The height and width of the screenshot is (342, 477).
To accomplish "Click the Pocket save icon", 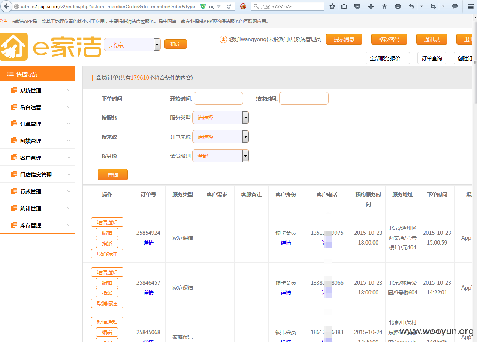I will [357, 6].
